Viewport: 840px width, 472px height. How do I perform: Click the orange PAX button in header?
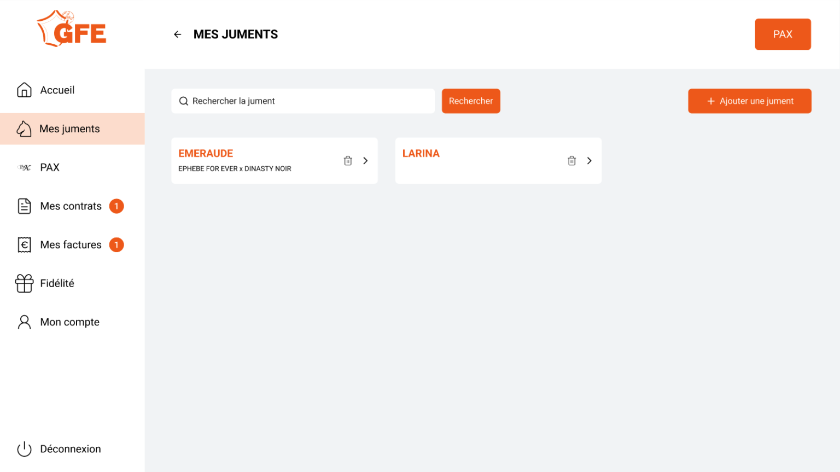[x=783, y=34]
